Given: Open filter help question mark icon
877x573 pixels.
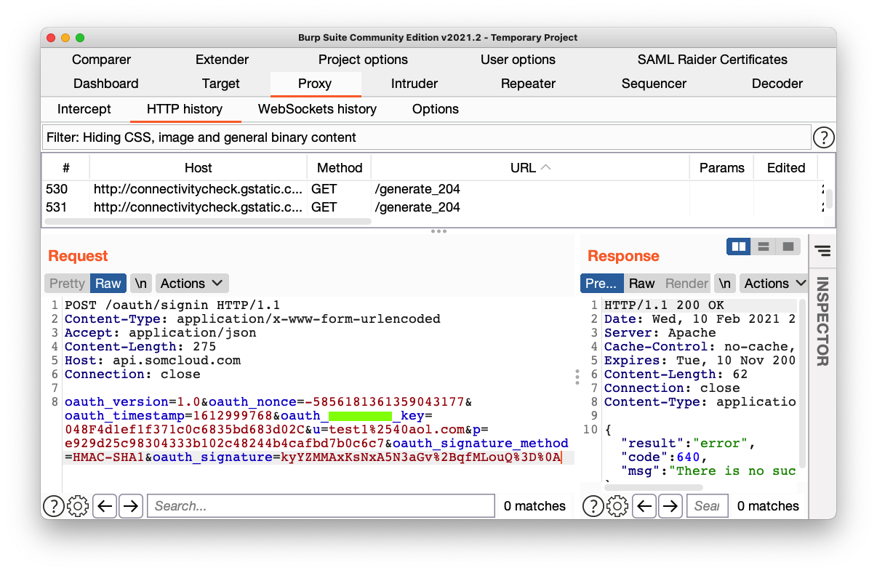Looking at the screenshot, I should click(x=823, y=137).
